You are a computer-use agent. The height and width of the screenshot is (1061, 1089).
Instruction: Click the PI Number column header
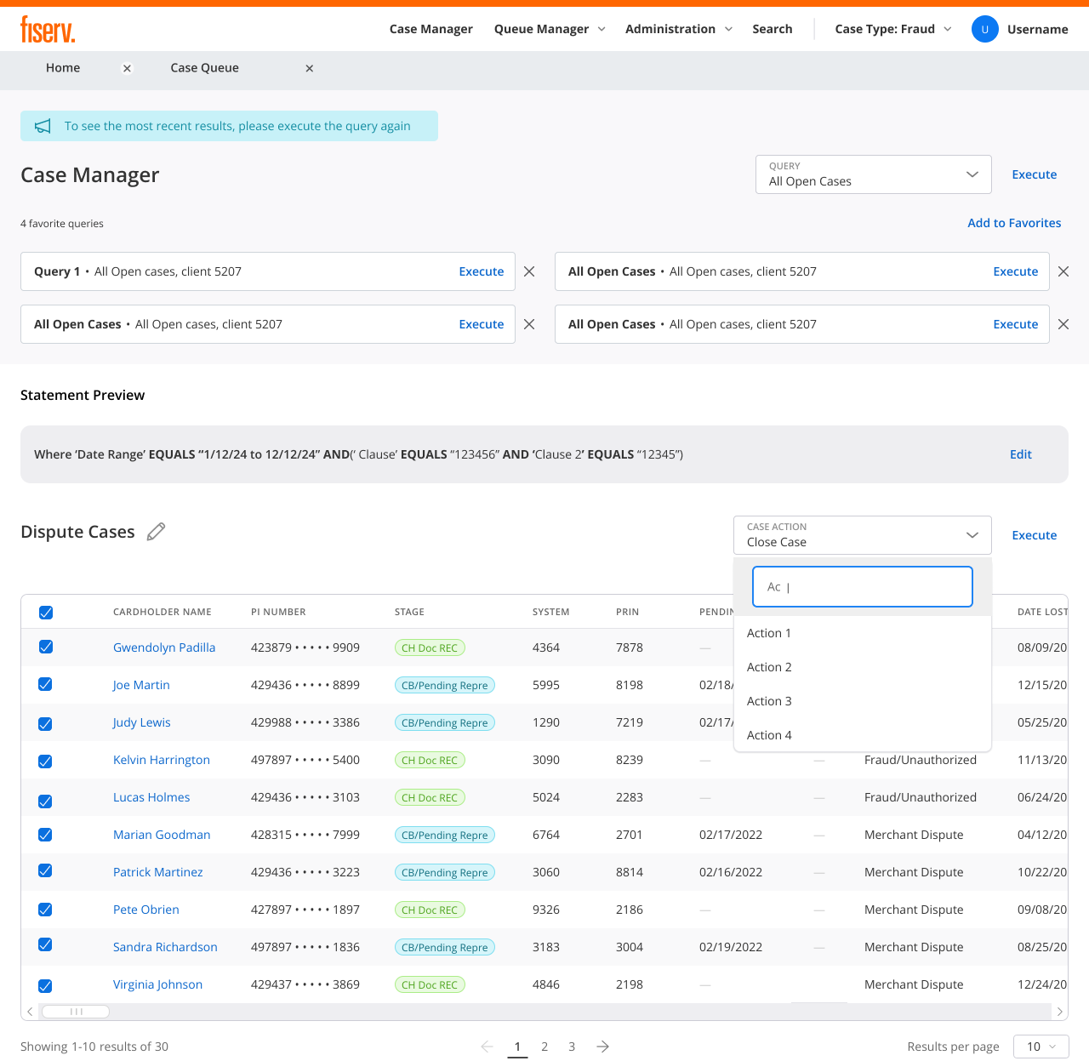pos(278,612)
